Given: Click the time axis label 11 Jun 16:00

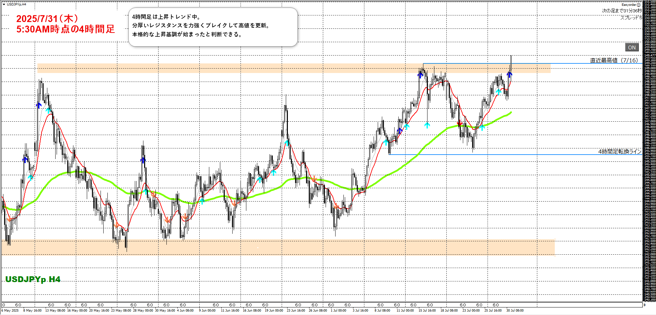Looking at the screenshot, I should pos(230,311).
